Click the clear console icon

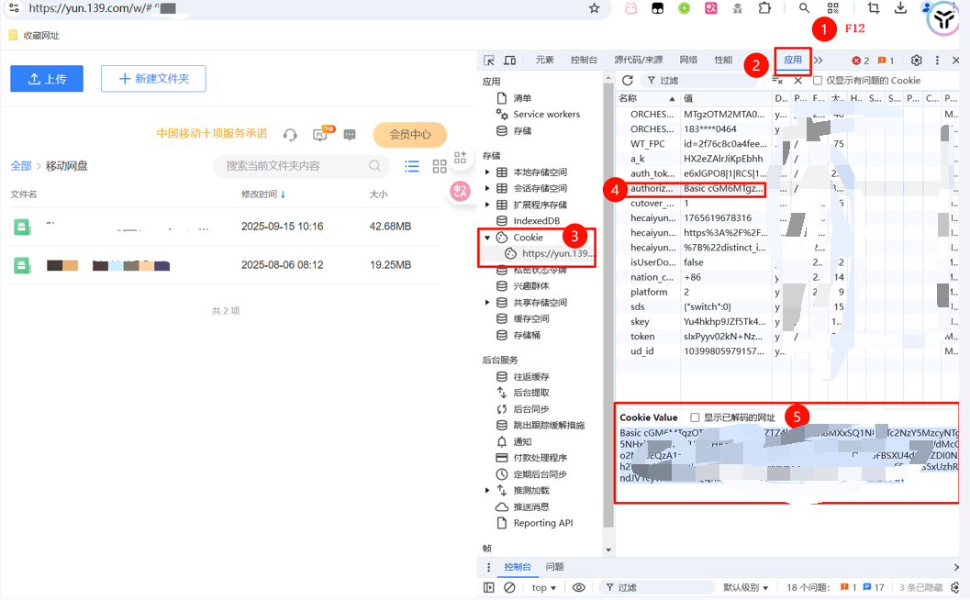click(x=509, y=588)
